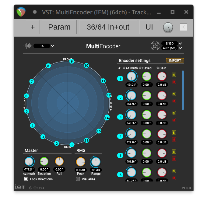Click the input waveform icon in header
The height and width of the screenshot is (219, 207).
click(x=27, y=46)
